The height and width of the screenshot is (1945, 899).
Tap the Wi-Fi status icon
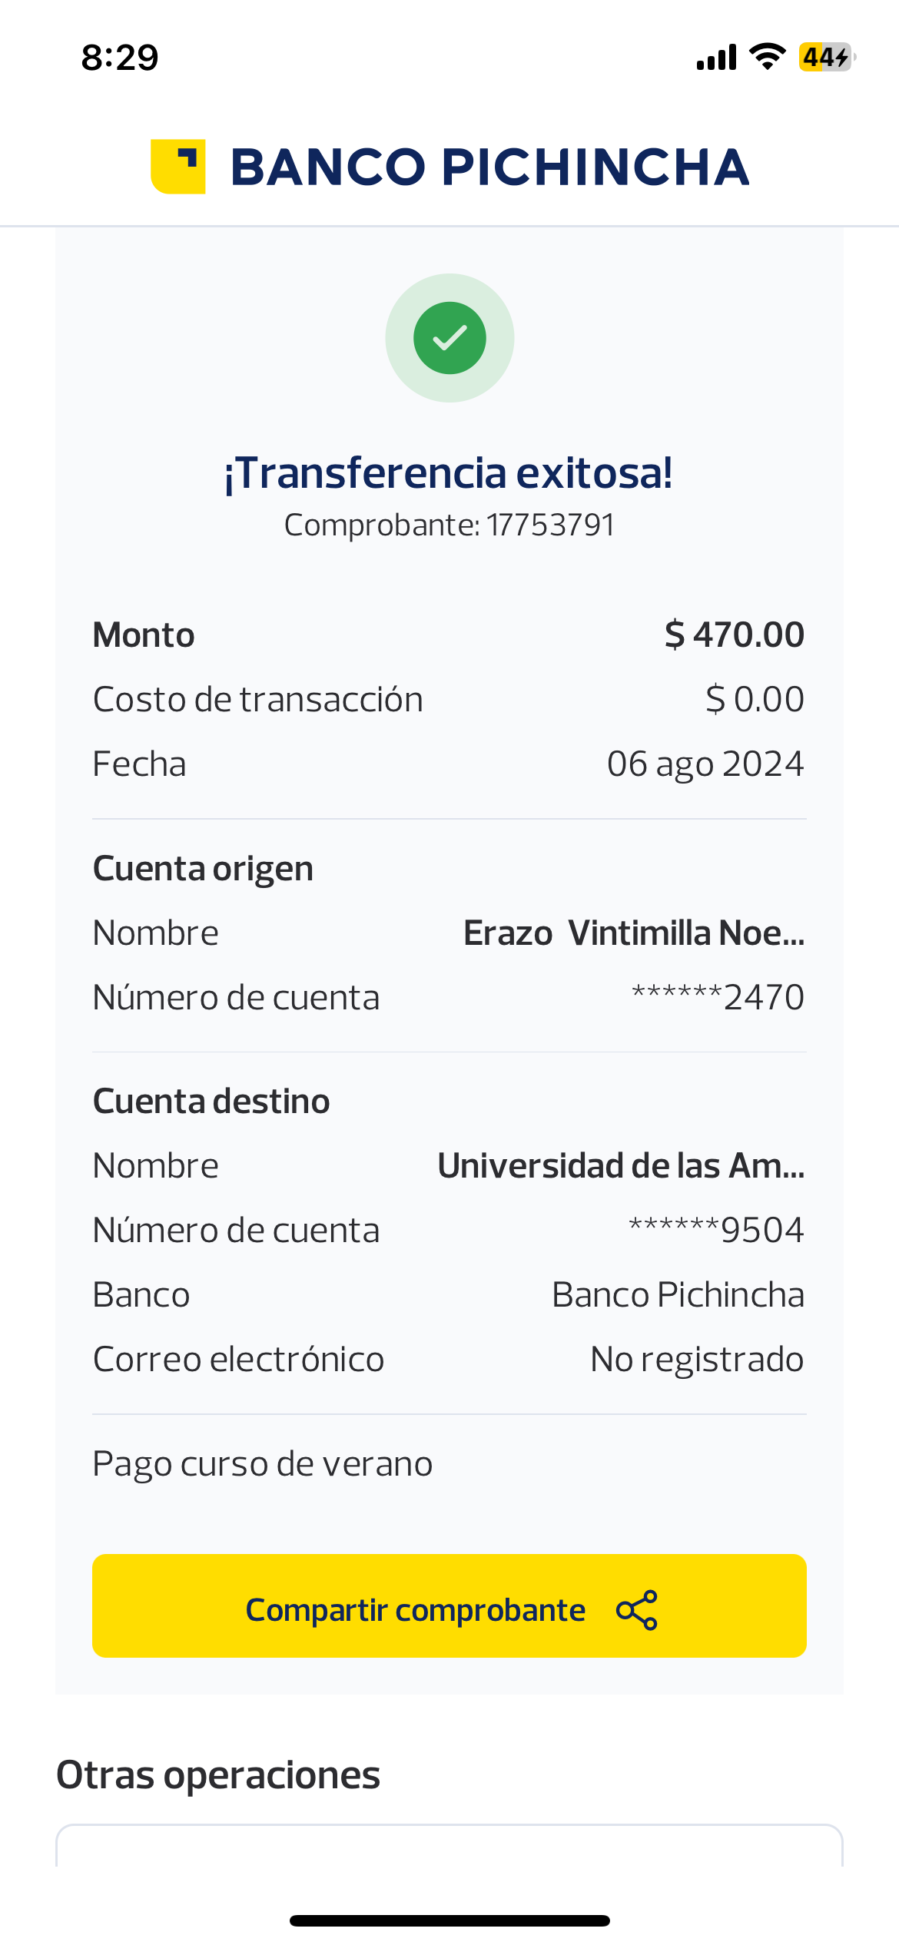tap(767, 57)
